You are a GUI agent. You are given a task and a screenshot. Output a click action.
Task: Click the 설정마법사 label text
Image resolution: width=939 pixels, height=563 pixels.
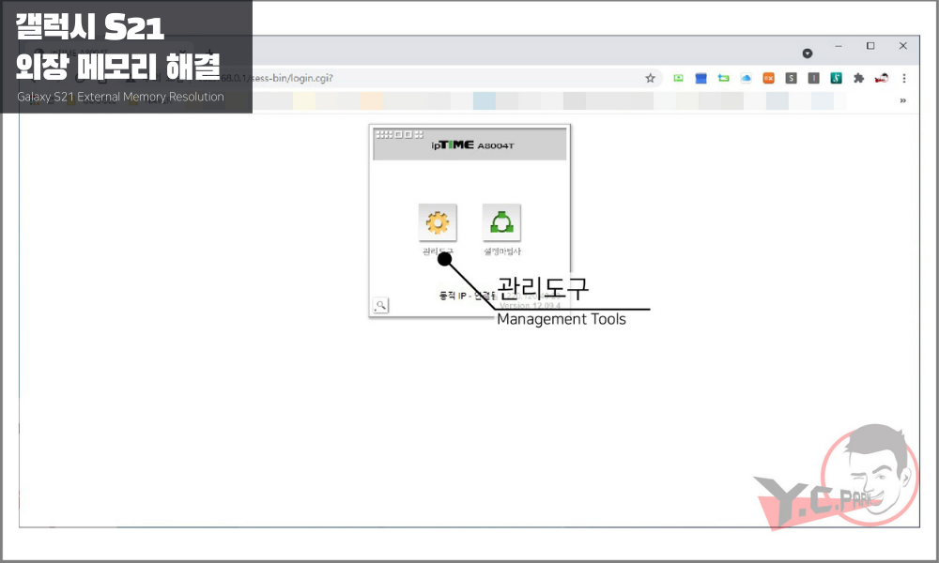pos(502,251)
